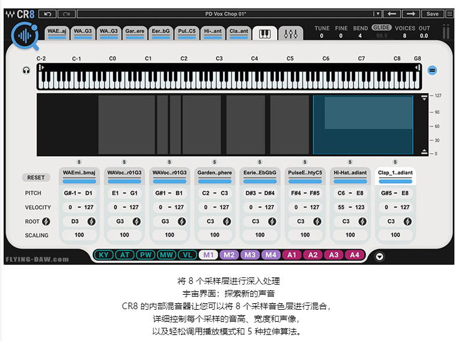
Task: Select the A1 modulator
Action: click(x=292, y=255)
